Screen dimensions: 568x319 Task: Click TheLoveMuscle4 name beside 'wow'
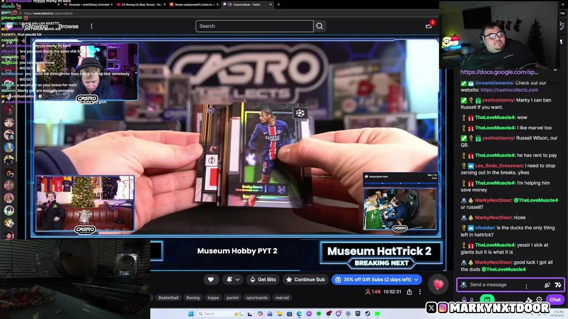coord(495,117)
